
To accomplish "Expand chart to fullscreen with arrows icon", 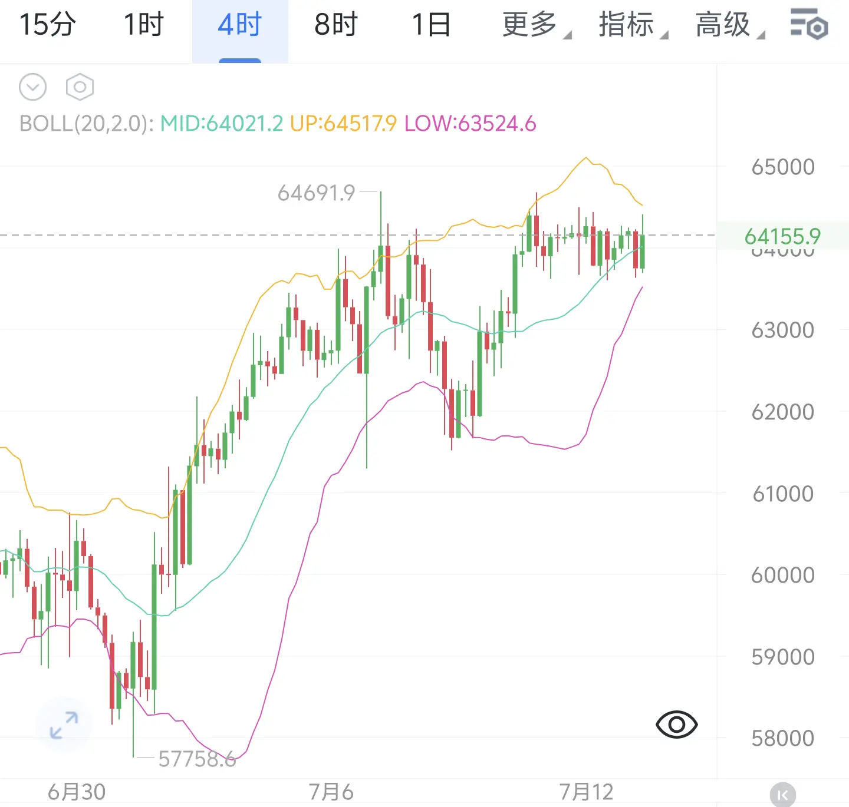I will [x=64, y=725].
